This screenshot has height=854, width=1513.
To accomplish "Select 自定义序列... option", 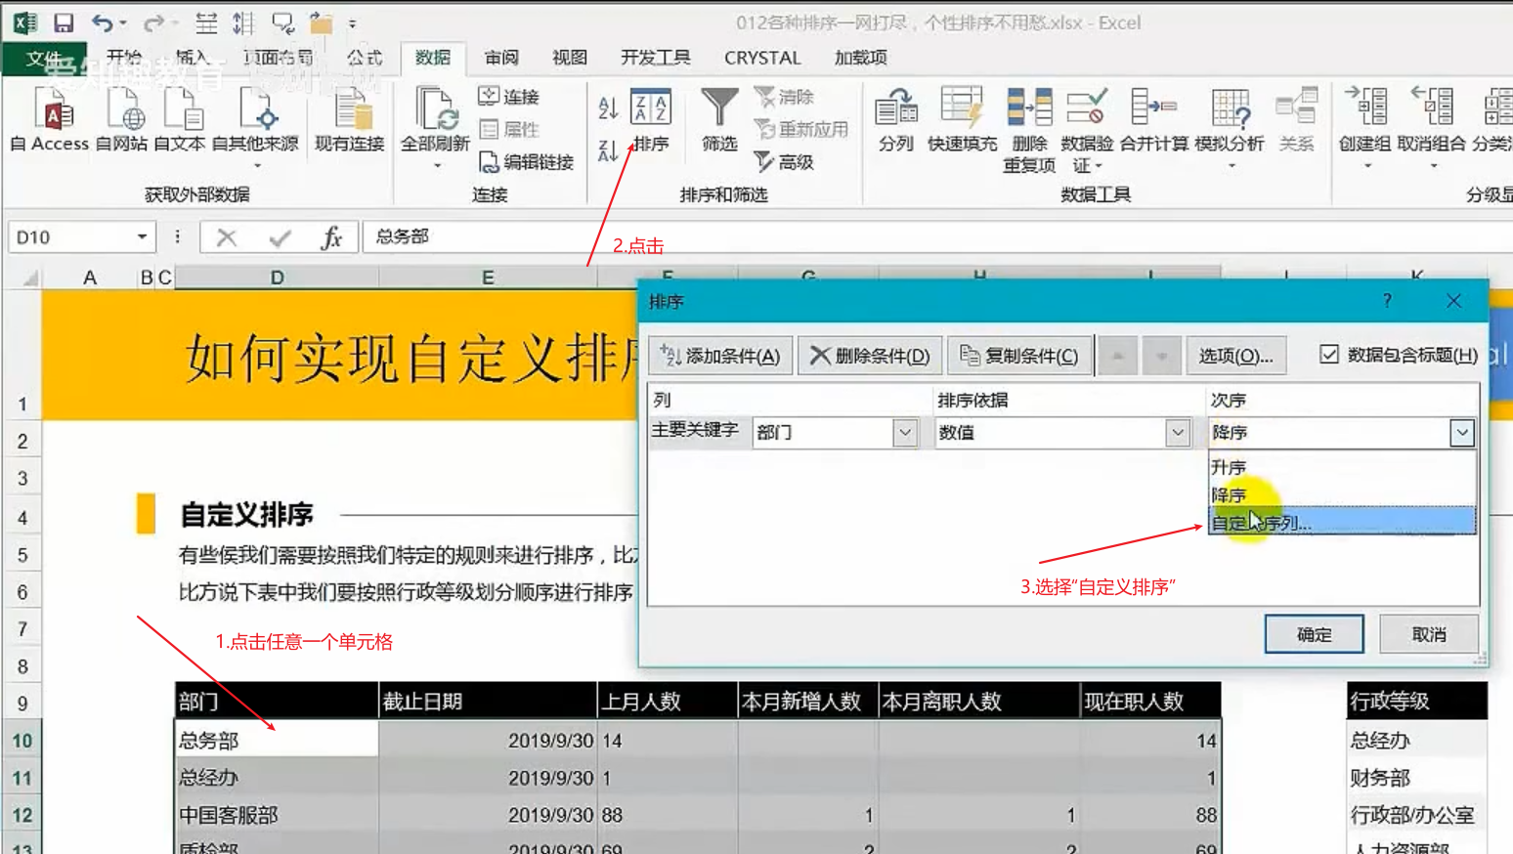I will click(x=1342, y=522).
